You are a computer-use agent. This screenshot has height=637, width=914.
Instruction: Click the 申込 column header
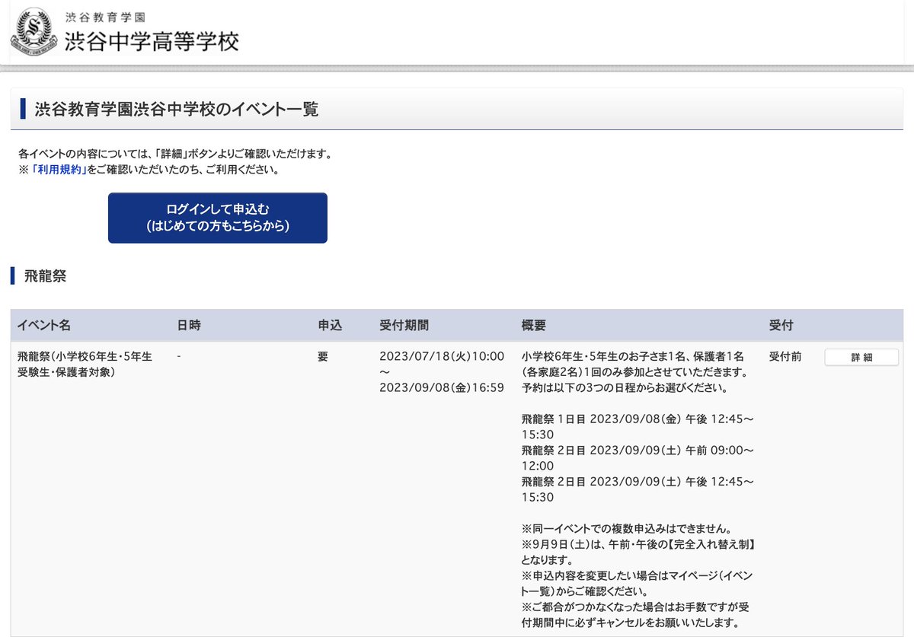[330, 325]
